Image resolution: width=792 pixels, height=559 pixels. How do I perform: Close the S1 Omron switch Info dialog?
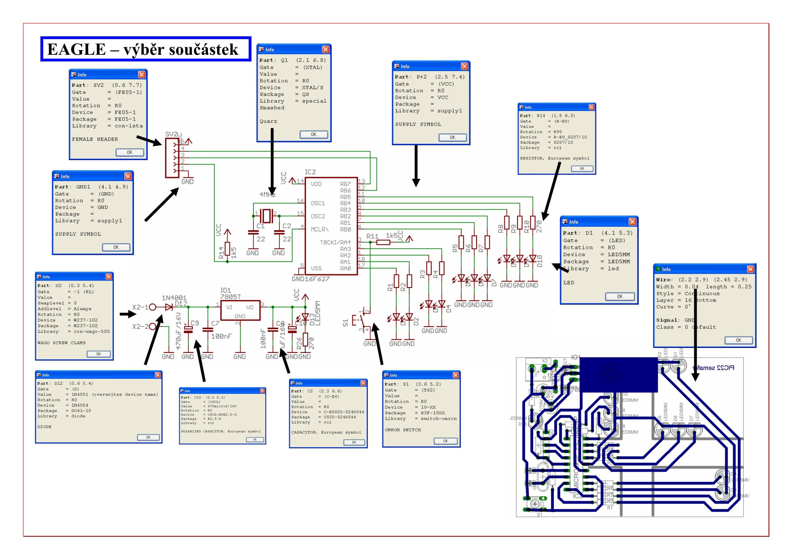point(456,375)
